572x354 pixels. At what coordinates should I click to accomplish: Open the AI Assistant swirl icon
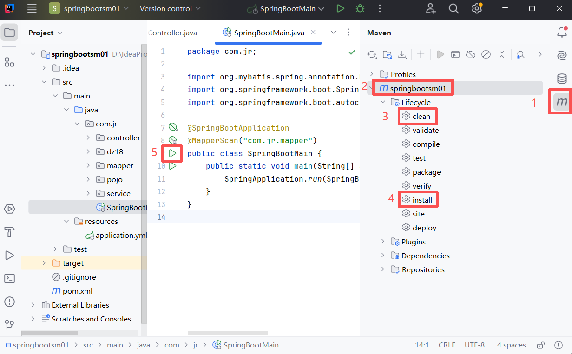tap(562, 55)
